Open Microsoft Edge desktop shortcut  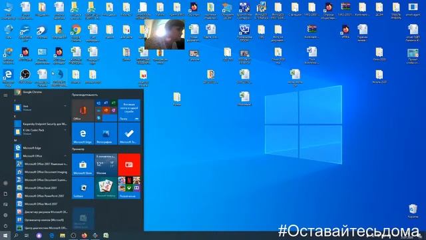click(x=9, y=77)
